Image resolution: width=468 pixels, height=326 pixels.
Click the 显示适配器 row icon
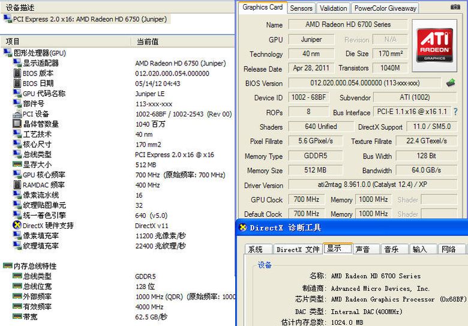17,62
